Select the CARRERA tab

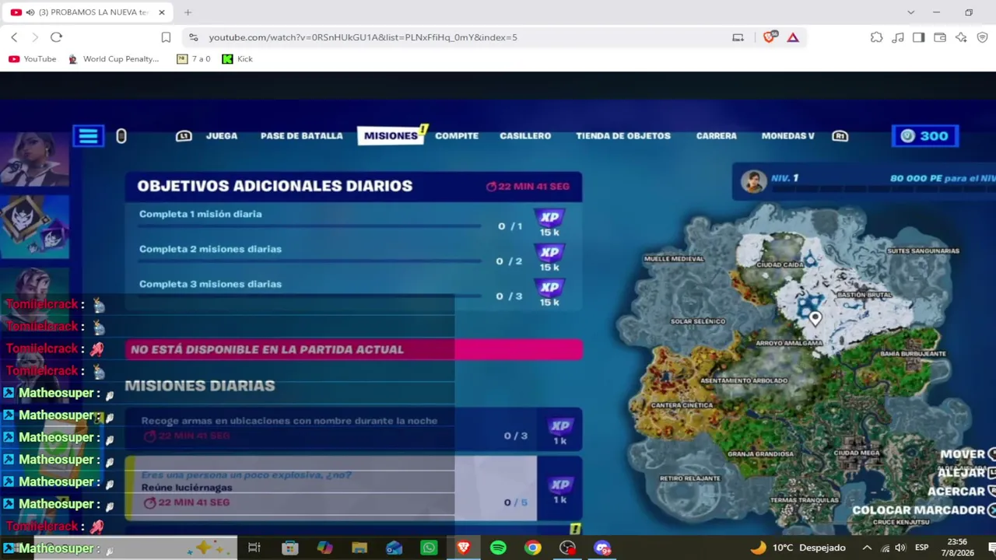717,136
